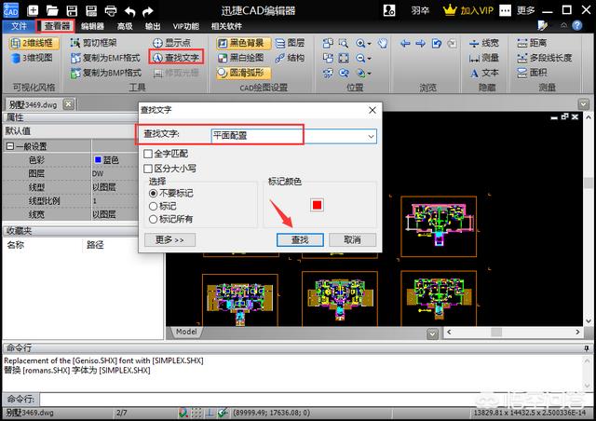
Task: Close the 查找文字 dialog
Action: 372,110
